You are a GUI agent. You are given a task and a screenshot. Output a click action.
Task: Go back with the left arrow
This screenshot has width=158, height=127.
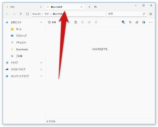7,14
